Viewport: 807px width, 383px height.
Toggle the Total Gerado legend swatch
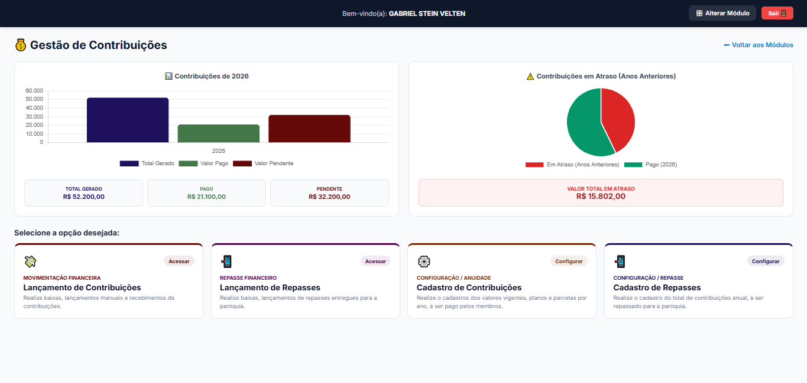[x=129, y=163]
